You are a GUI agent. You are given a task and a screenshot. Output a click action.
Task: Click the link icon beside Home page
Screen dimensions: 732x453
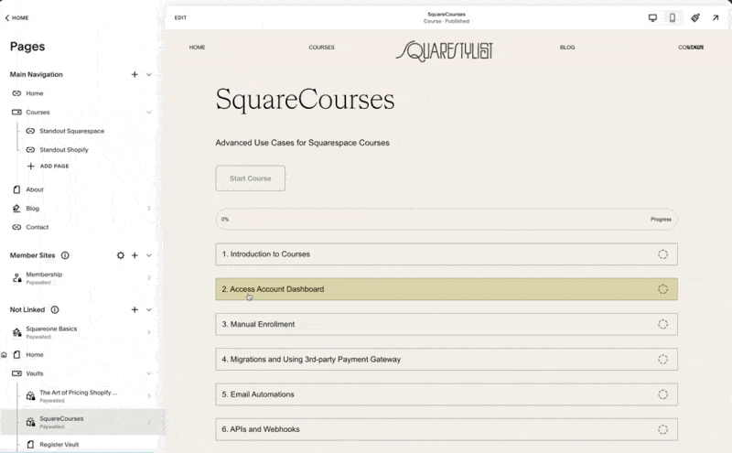point(16,93)
